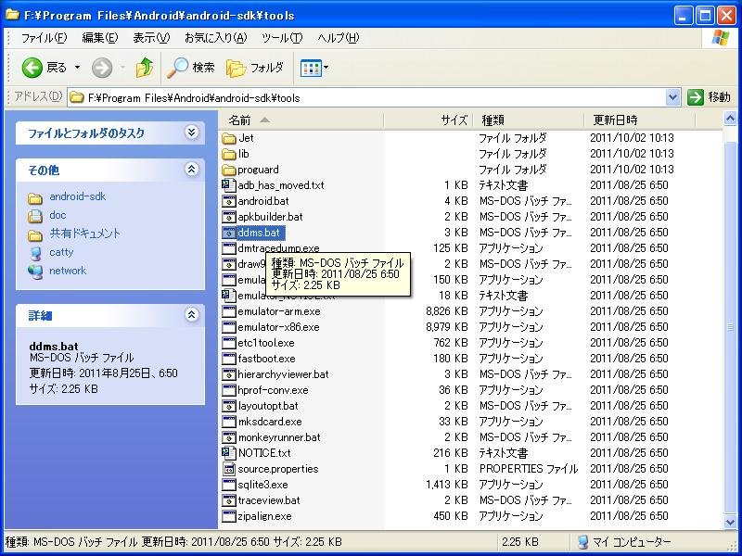Image resolution: width=742 pixels, height=556 pixels.
Task: Click the ddms.bat file icon
Action: [229, 233]
